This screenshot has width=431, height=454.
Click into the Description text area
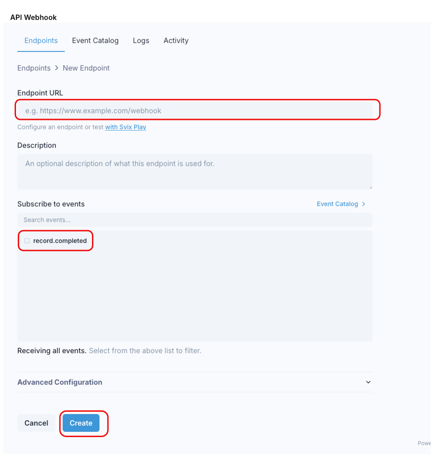pyautogui.click(x=195, y=171)
